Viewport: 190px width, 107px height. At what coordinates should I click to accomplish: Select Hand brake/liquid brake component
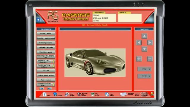(x=44, y=84)
